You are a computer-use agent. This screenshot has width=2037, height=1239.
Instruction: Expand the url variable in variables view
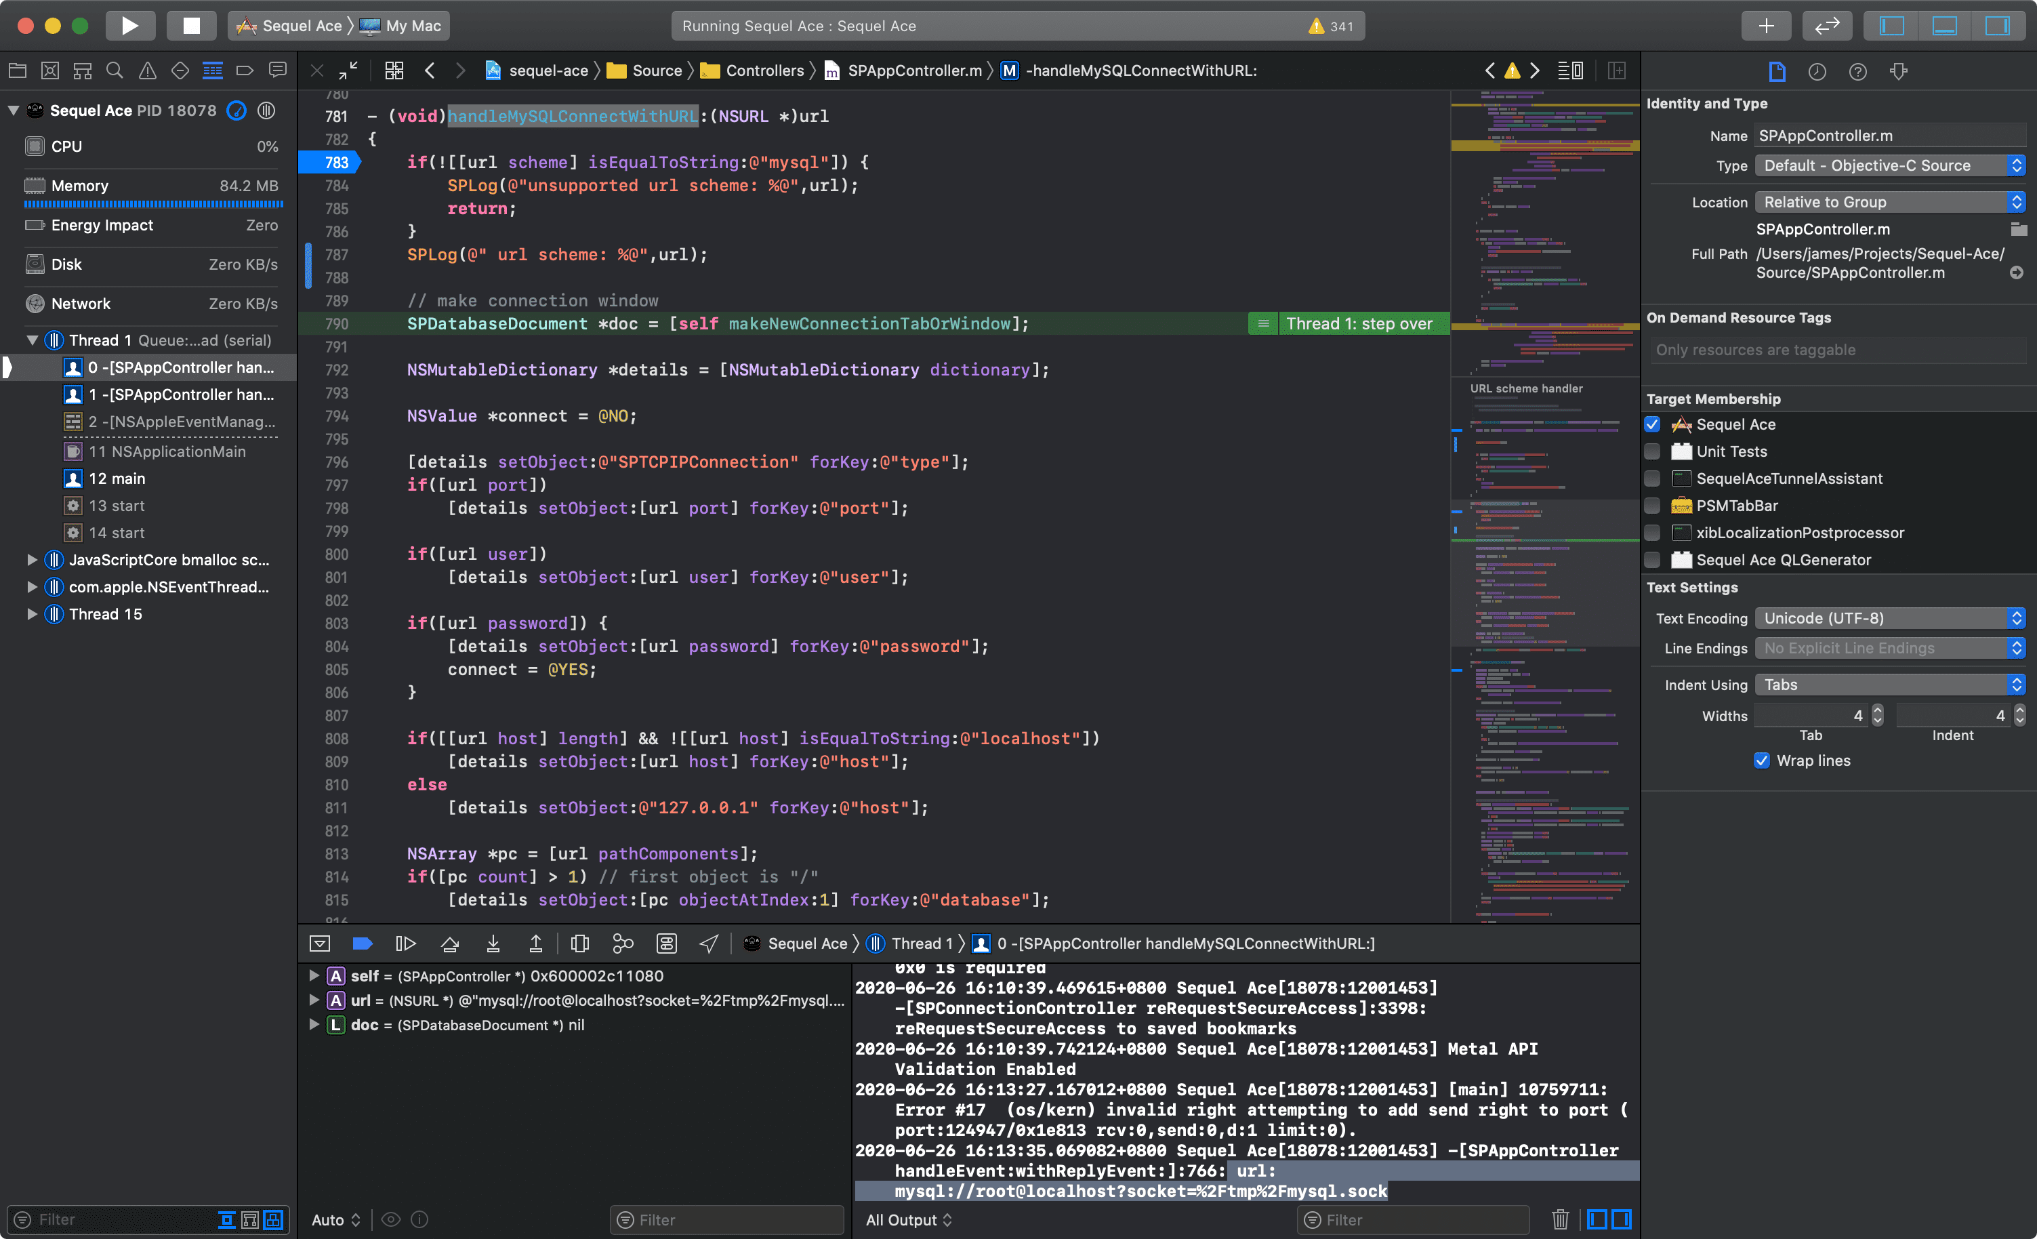pos(314,1000)
